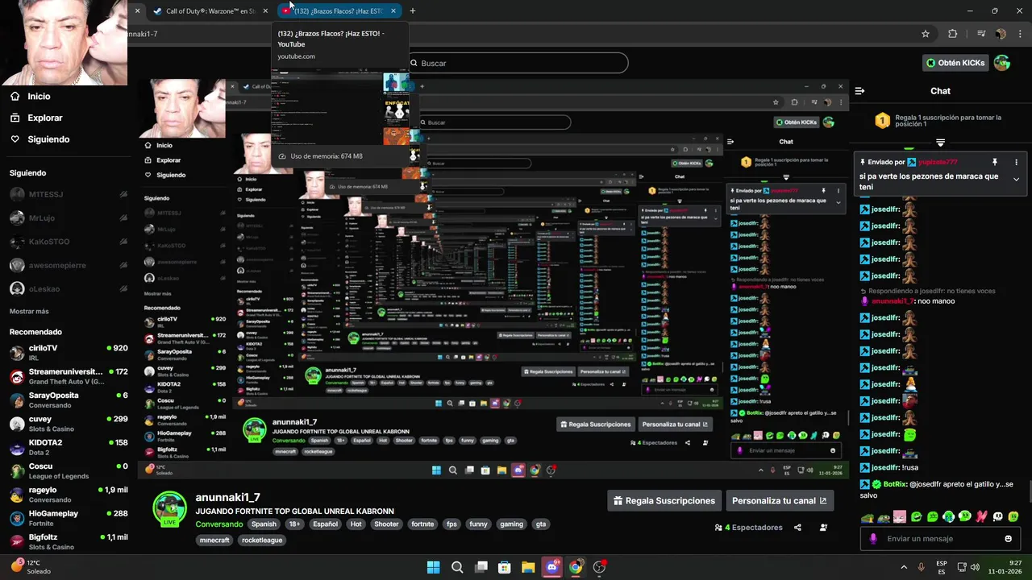
Task: Click the taskbar speaker volume icon
Action: click(x=975, y=567)
